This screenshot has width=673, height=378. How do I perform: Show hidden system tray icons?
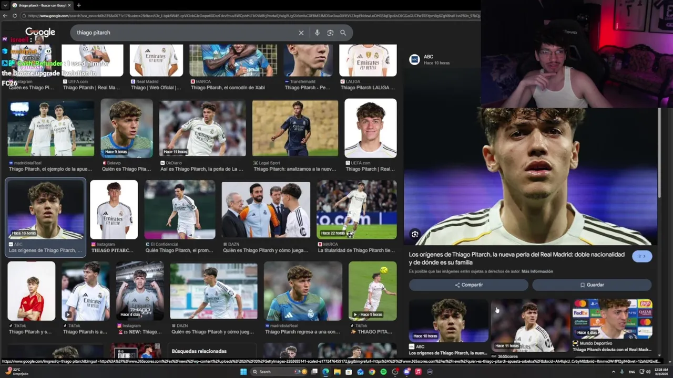[x=613, y=372]
